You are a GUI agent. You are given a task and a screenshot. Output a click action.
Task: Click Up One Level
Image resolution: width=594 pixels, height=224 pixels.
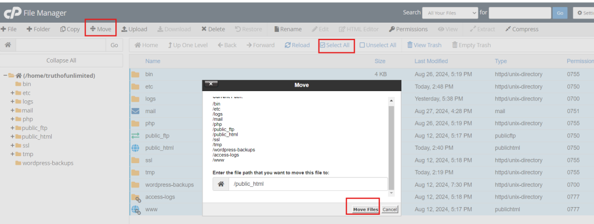click(x=188, y=45)
